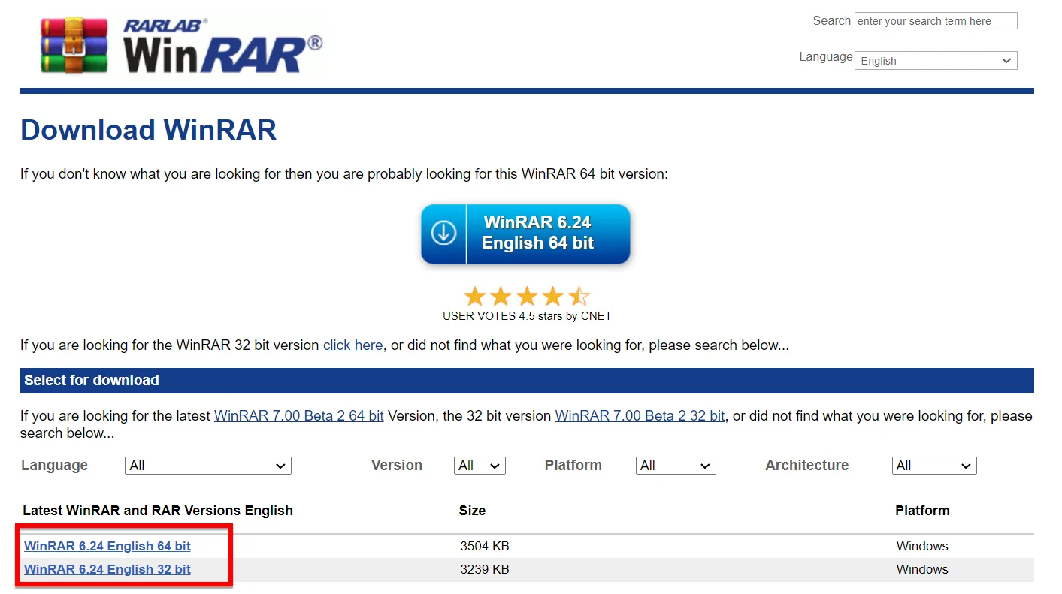Click Windows platform cell in 32 bit row

click(x=922, y=569)
